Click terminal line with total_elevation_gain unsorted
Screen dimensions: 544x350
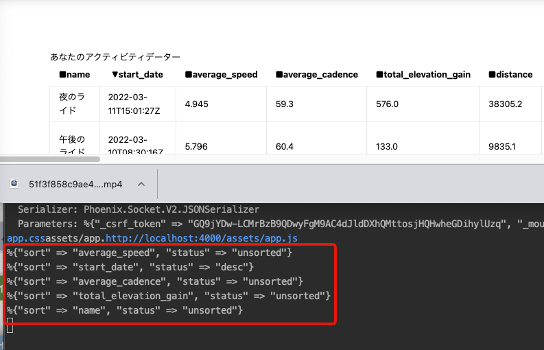click(169, 296)
